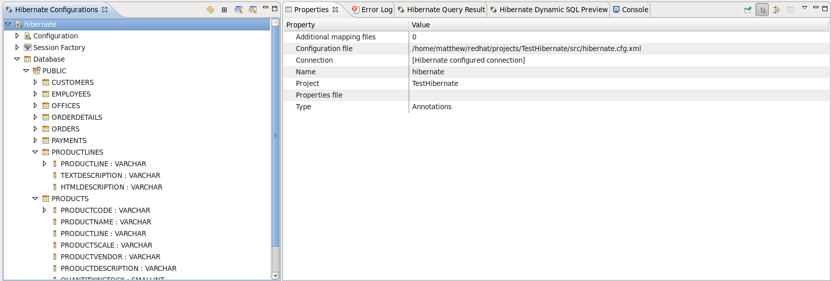
Task: Open the Criteria editor icon
Action: point(252,10)
